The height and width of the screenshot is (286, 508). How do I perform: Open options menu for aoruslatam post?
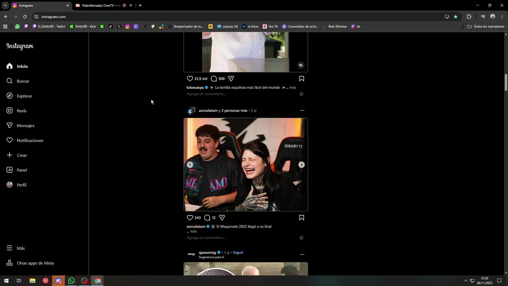click(302, 110)
